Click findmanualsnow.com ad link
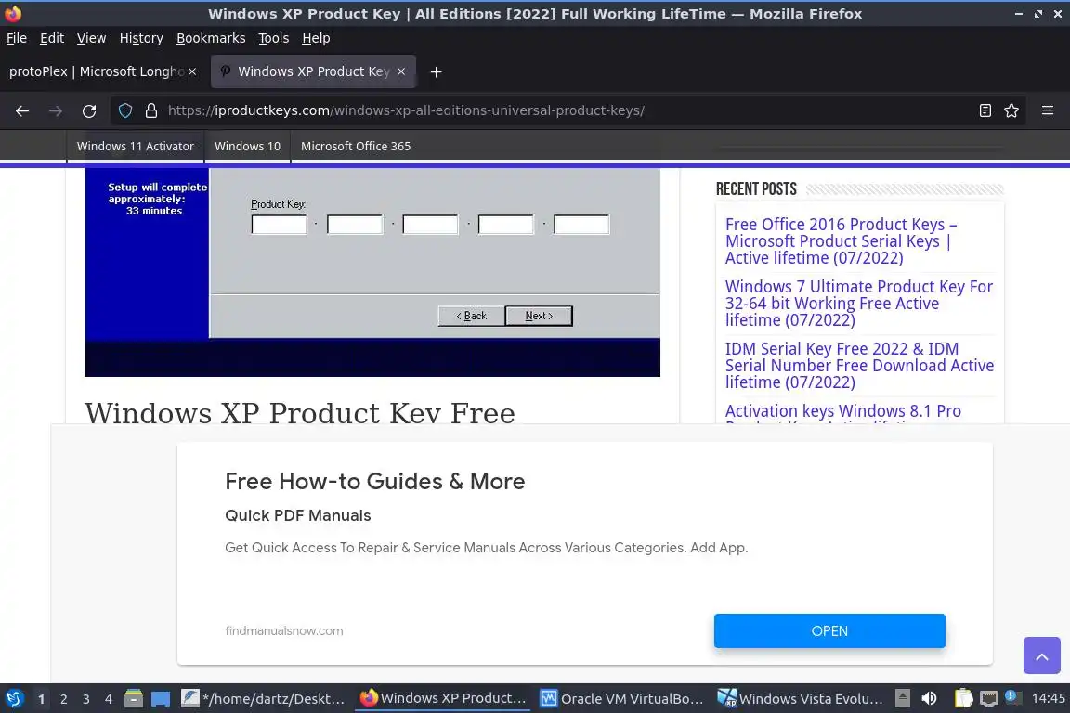Viewport: 1070px width, 713px height. tap(284, 631)
